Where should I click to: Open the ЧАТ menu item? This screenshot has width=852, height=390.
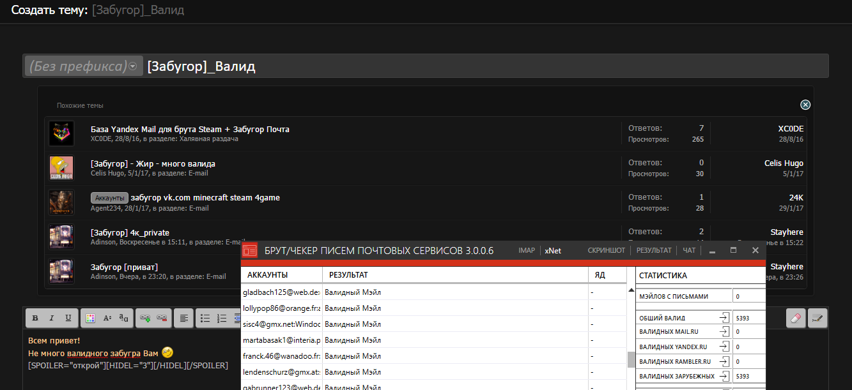coord(689,251)
